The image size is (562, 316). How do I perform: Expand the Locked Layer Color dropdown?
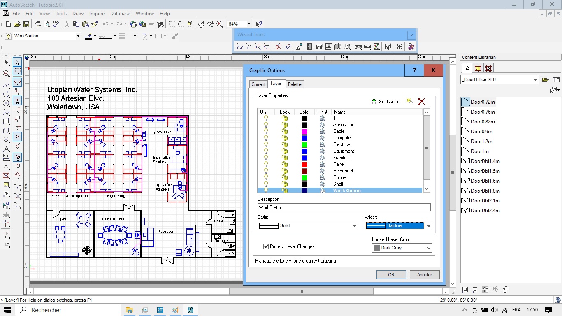pos(402,248)
